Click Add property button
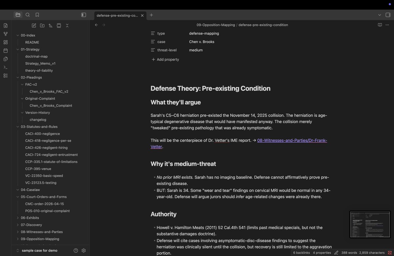 point(165,59)
